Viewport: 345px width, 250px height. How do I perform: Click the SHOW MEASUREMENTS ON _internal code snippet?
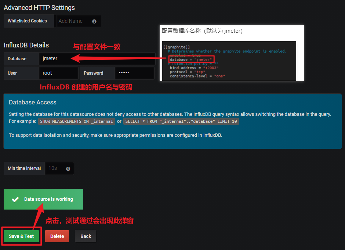point(77,121)
